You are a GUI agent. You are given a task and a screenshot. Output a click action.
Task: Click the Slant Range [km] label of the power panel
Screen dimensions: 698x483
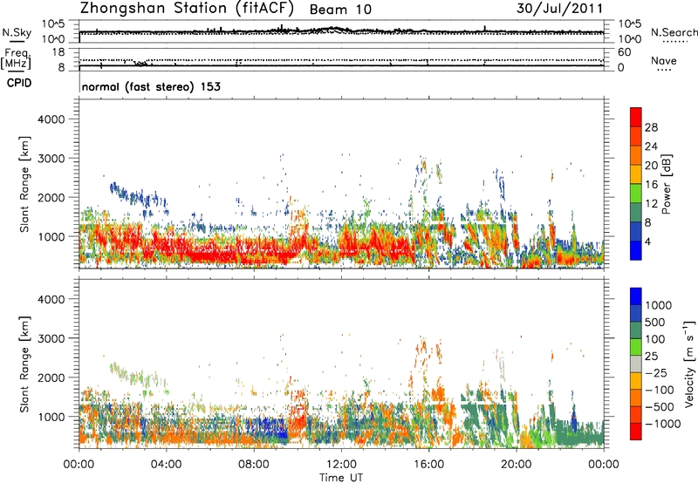(24, 184)
